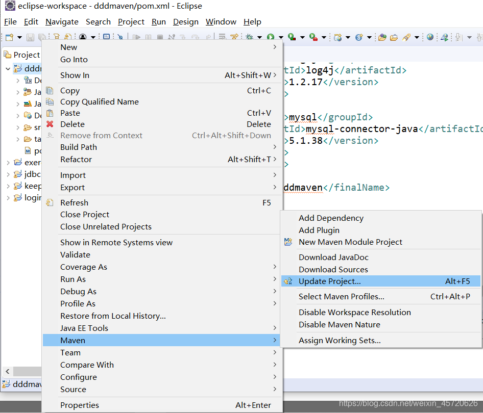Click the Resume debug toolbar icon
483x413 pixels.
[136, 38]
